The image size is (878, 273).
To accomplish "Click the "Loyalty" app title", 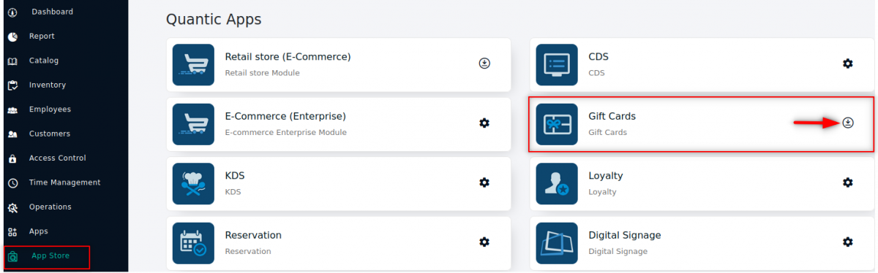I will pos(606,176).
